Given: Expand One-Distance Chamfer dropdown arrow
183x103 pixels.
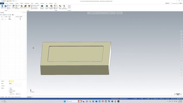Looking at the screenshot, I should [x=53, y=9].
